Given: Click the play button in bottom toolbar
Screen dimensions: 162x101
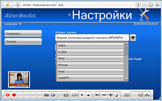Looking at the screenshot, I should pyautogui.click(x=8, y=95).
